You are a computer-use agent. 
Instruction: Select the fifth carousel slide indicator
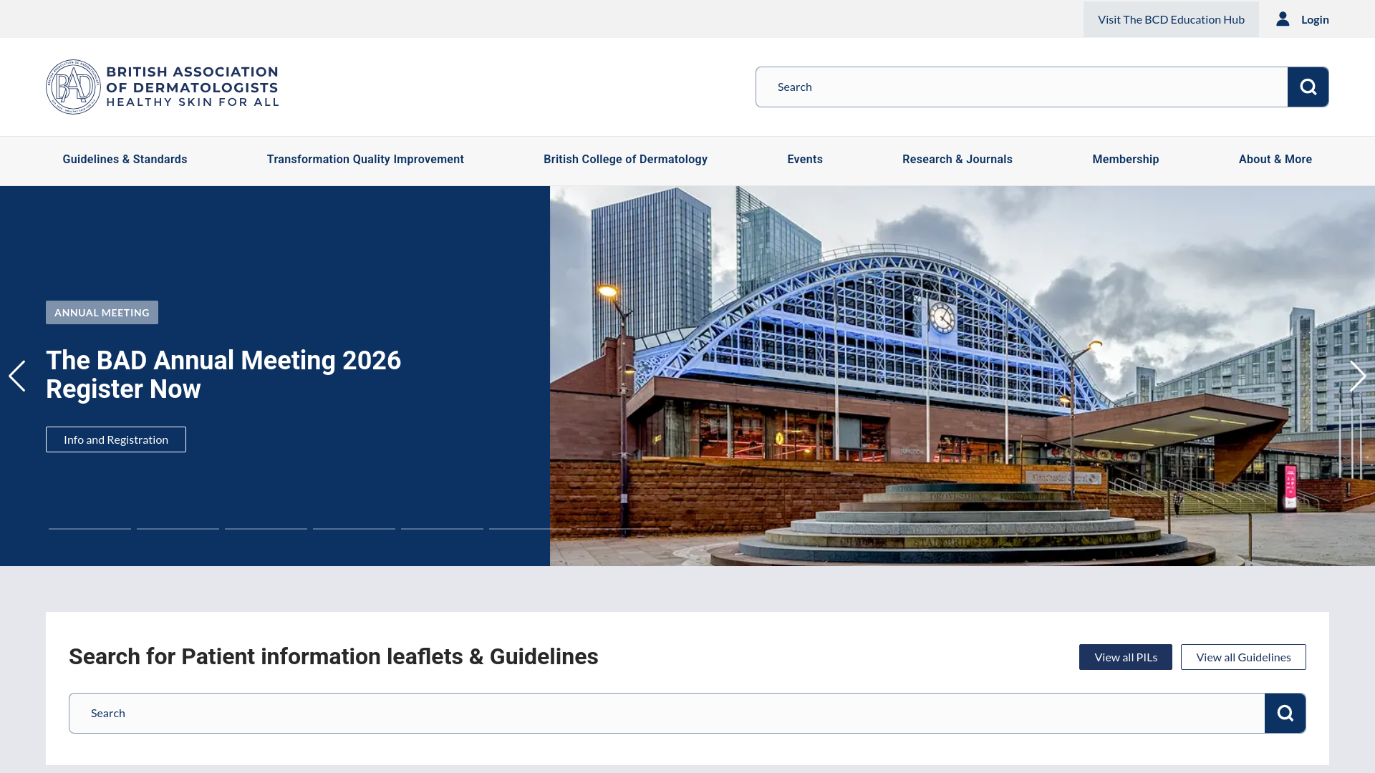pos(442,529)
